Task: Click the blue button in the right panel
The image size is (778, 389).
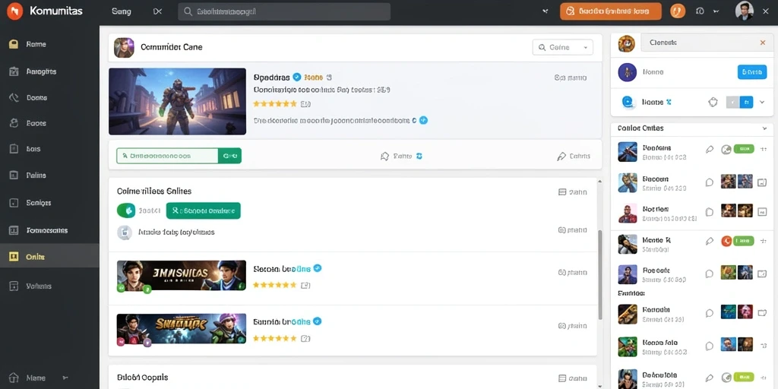Action: (752, 72)
